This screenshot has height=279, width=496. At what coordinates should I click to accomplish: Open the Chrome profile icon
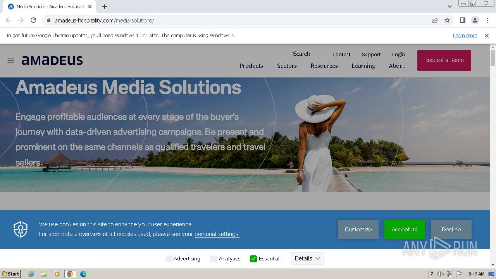(475, 20)
